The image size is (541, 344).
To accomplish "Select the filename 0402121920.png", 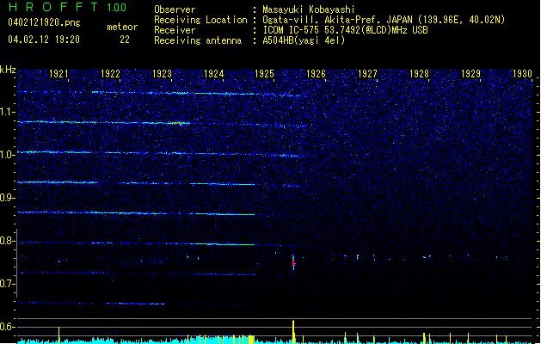I will coord(44,22).
